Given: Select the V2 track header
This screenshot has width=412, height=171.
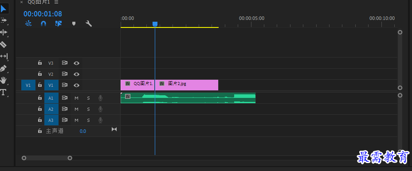Looking at the screenshot, I should coord(51,74).
